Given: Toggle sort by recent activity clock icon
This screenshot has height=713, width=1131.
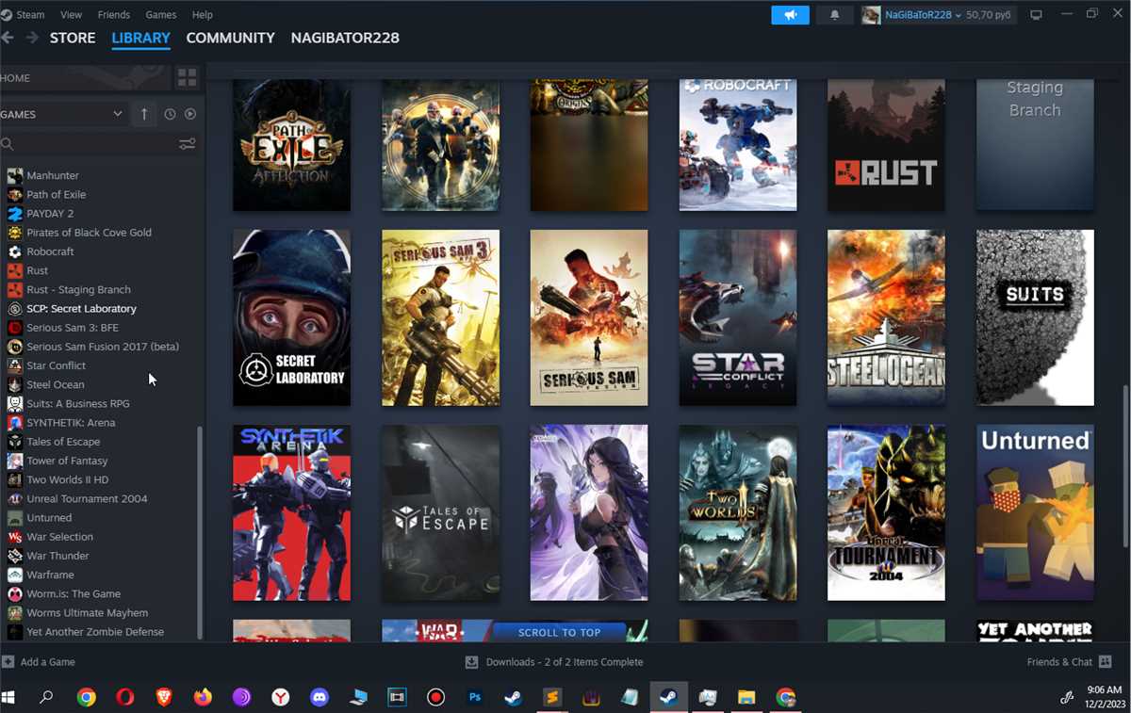Looking at the screenshot, I should 170,114.
